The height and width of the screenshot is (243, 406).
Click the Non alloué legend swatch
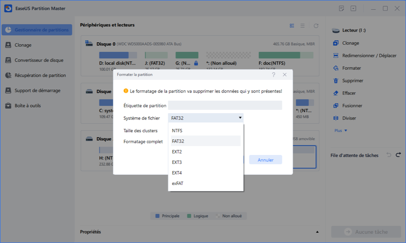tap(218, 216)
